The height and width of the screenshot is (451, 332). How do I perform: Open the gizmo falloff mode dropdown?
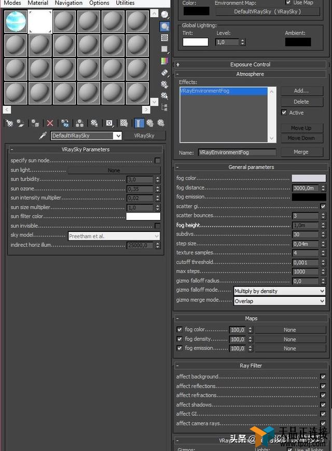(x=280, y=291)
